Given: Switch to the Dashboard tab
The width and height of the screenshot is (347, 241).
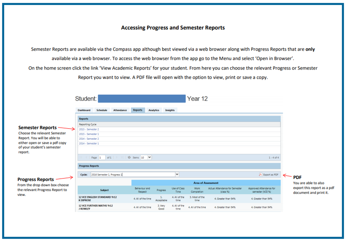Looking at the screenshot, I should [x=84, y=110].
